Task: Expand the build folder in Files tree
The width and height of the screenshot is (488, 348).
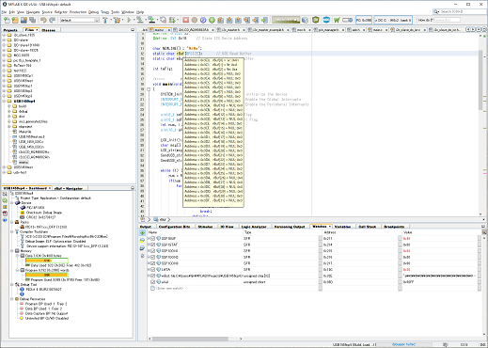Action: click(x=9, y=106)
